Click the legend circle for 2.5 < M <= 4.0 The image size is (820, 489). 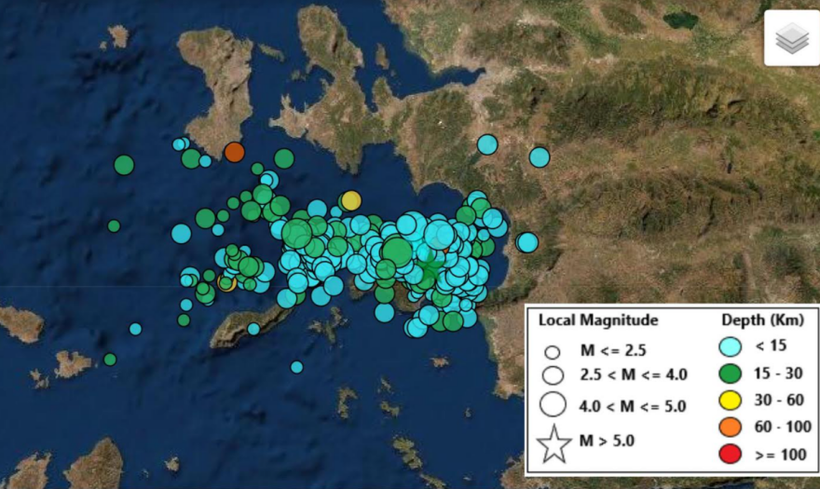click(553, 375)
